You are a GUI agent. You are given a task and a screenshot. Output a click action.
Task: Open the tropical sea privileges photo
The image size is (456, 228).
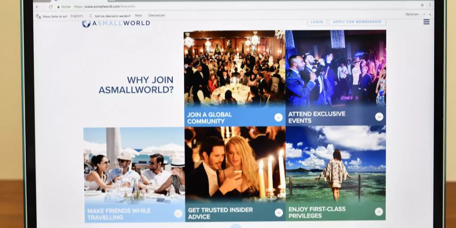[336, 163]
